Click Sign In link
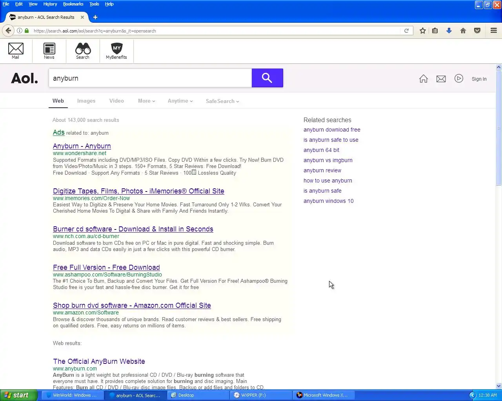This screenshot has width=502, height=401. [479, 79]
